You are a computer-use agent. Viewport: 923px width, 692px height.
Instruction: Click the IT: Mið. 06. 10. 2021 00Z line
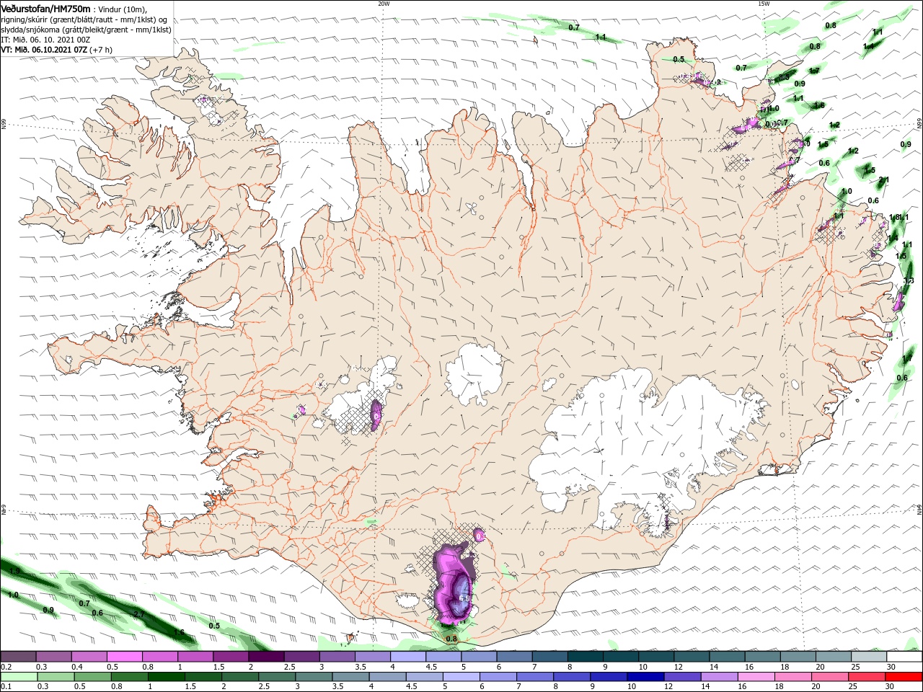[x=47, y=40]
